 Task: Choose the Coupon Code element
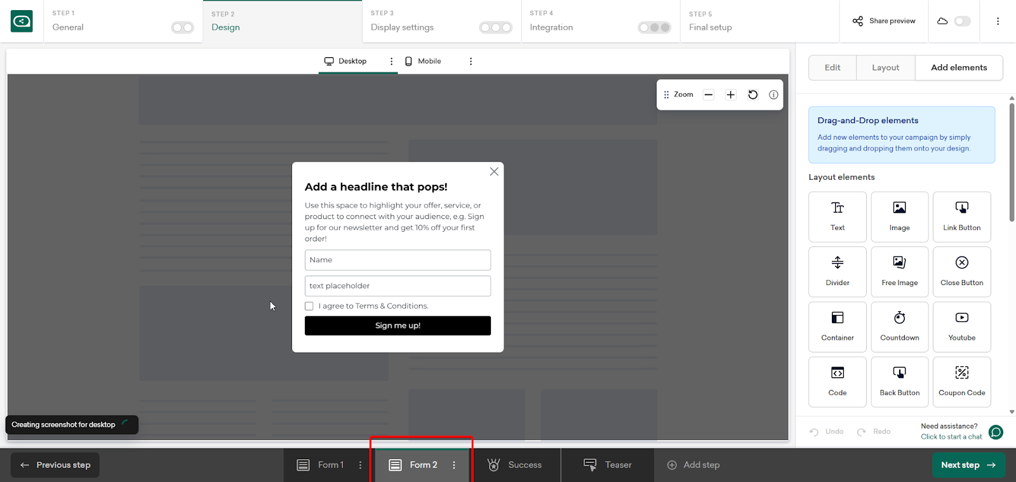(x=961, y=382)
